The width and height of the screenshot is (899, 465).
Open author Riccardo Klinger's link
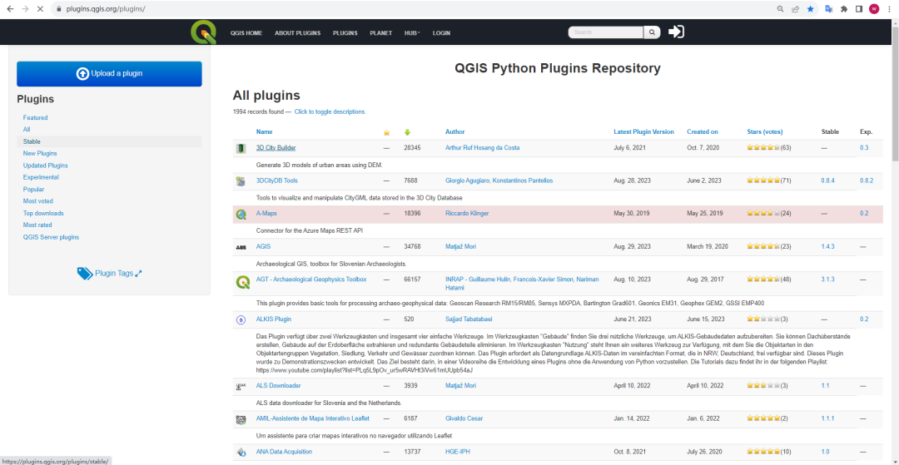point(467,214)
